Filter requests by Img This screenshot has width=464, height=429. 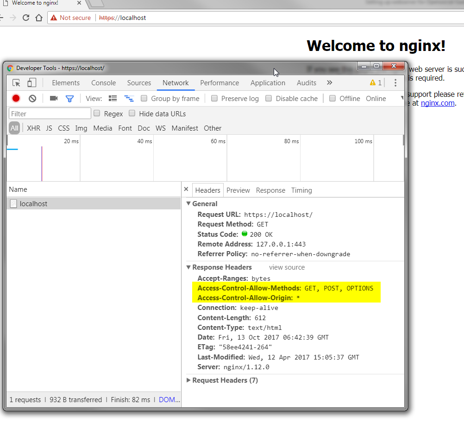coord(81,128)
